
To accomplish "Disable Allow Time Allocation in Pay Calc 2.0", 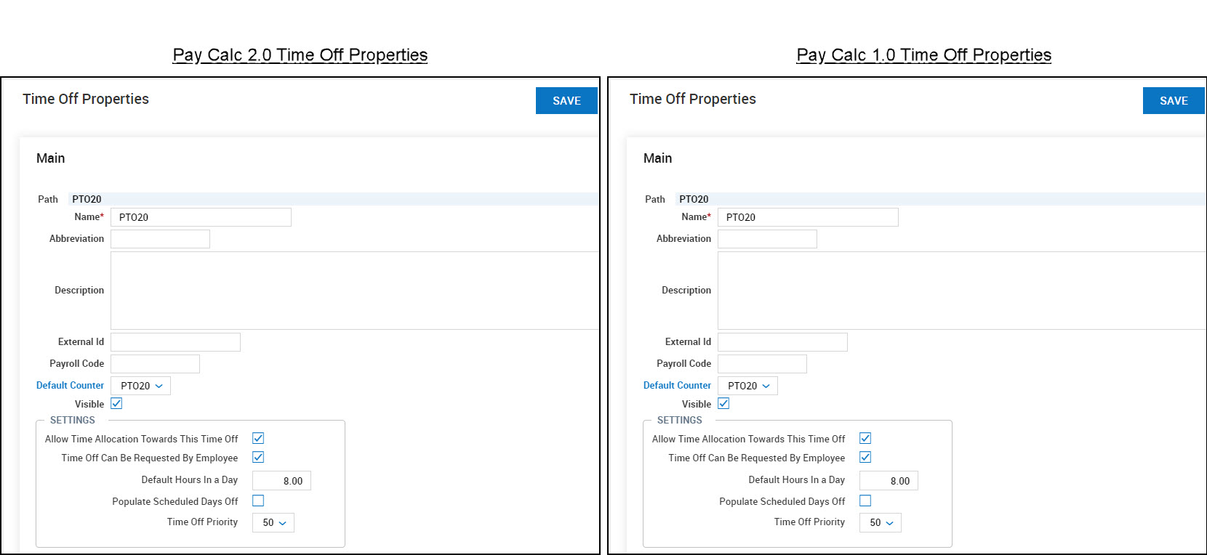I will 258,438.
